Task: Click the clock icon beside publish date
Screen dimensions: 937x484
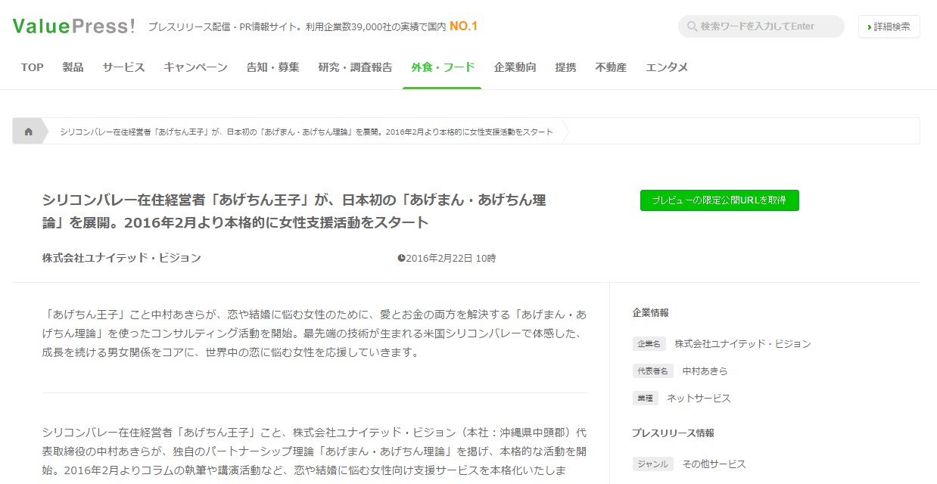Action: (x=401, y=258)
